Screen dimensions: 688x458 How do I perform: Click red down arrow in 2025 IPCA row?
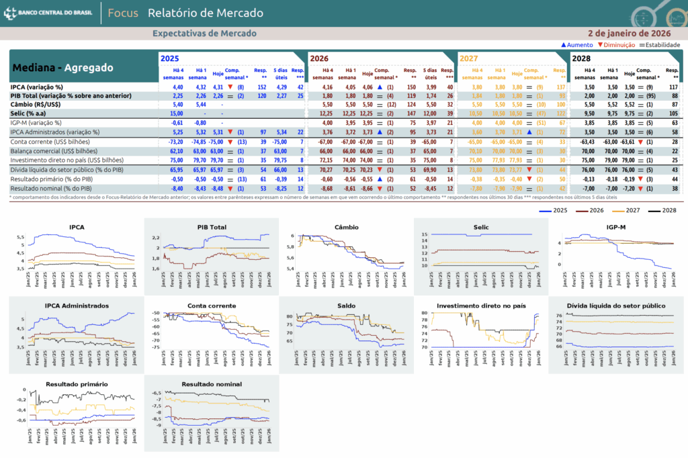(230, 87)
